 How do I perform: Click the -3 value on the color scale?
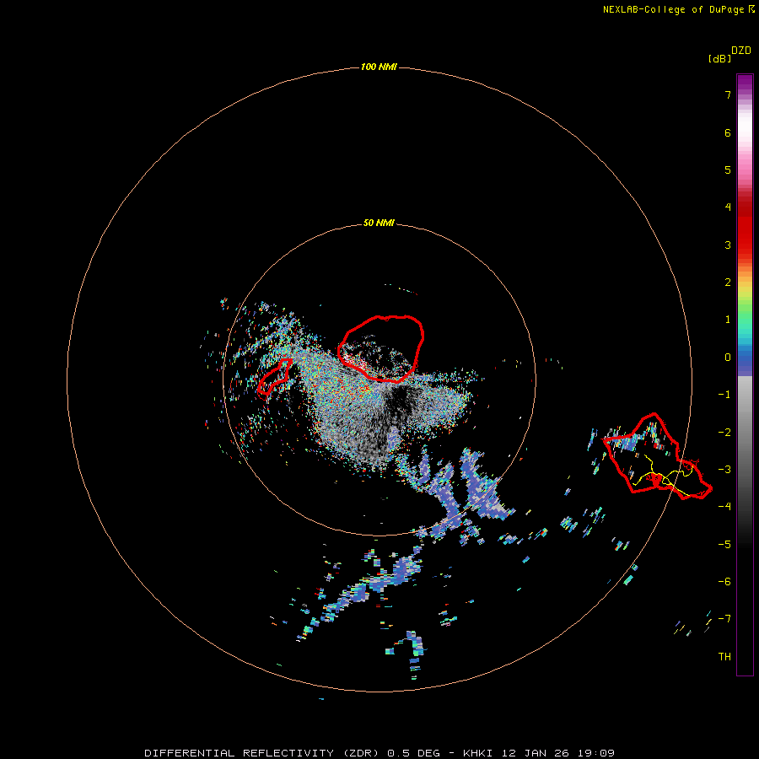coord(724,470)
